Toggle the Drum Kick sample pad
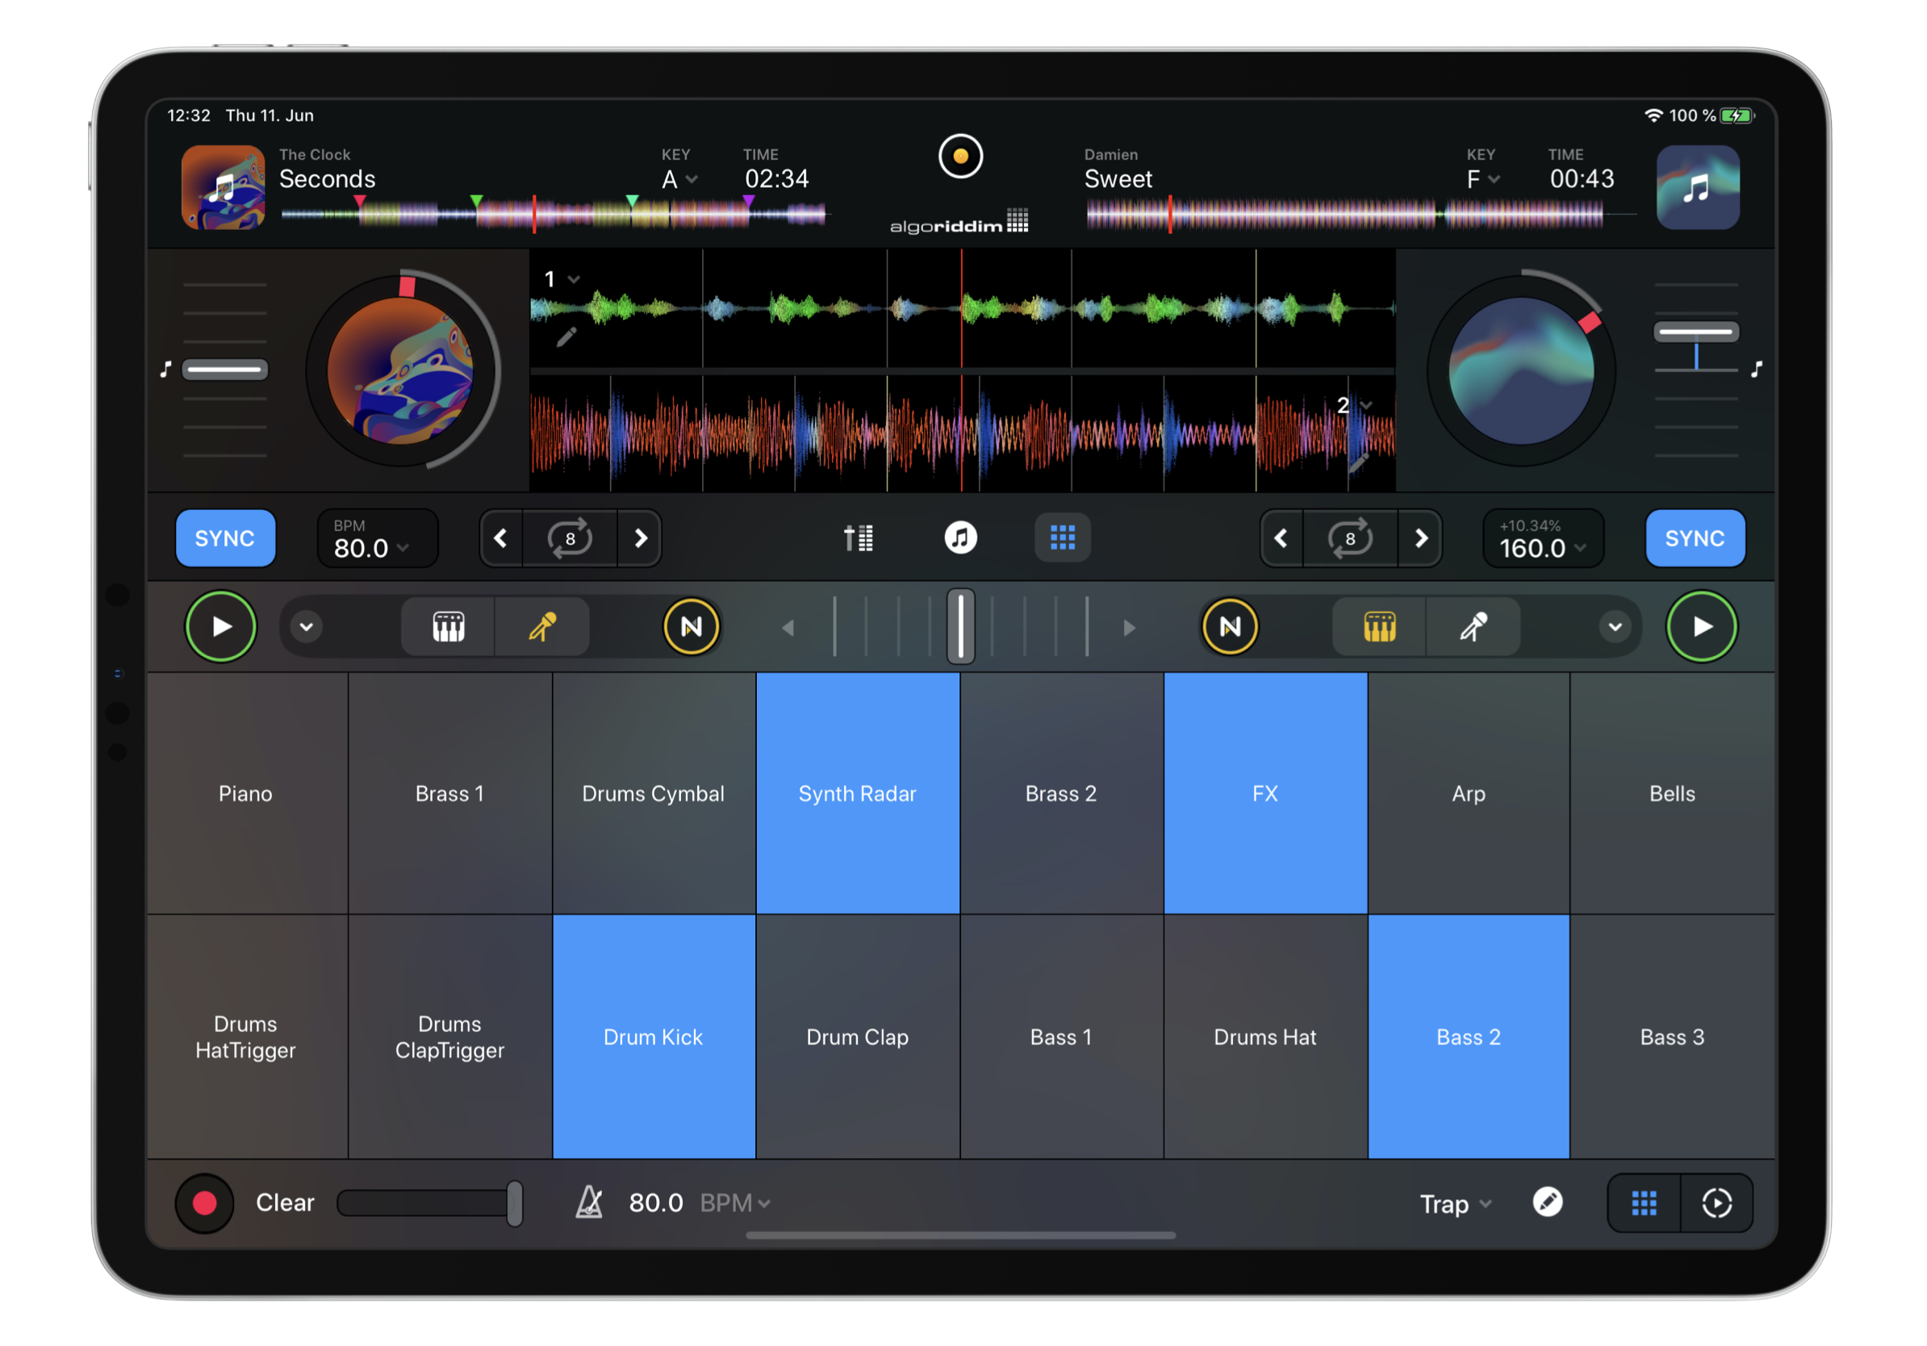This screenshot has height=1346, width=1927. point(653,1036)
